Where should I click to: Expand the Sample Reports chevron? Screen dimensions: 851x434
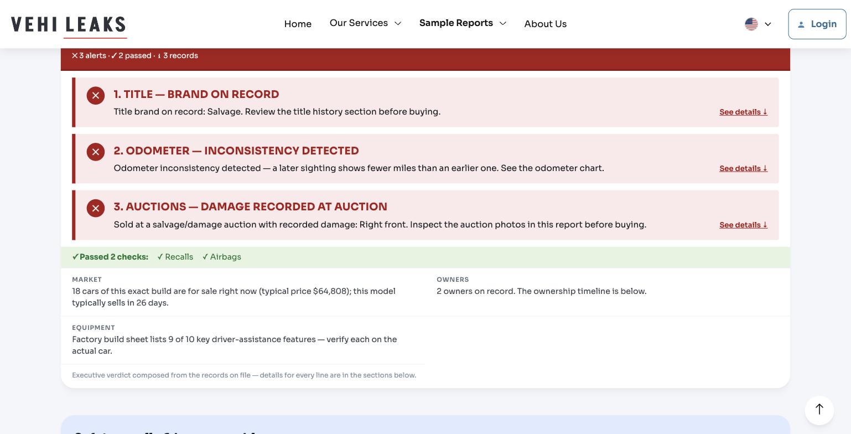[502, 23]
